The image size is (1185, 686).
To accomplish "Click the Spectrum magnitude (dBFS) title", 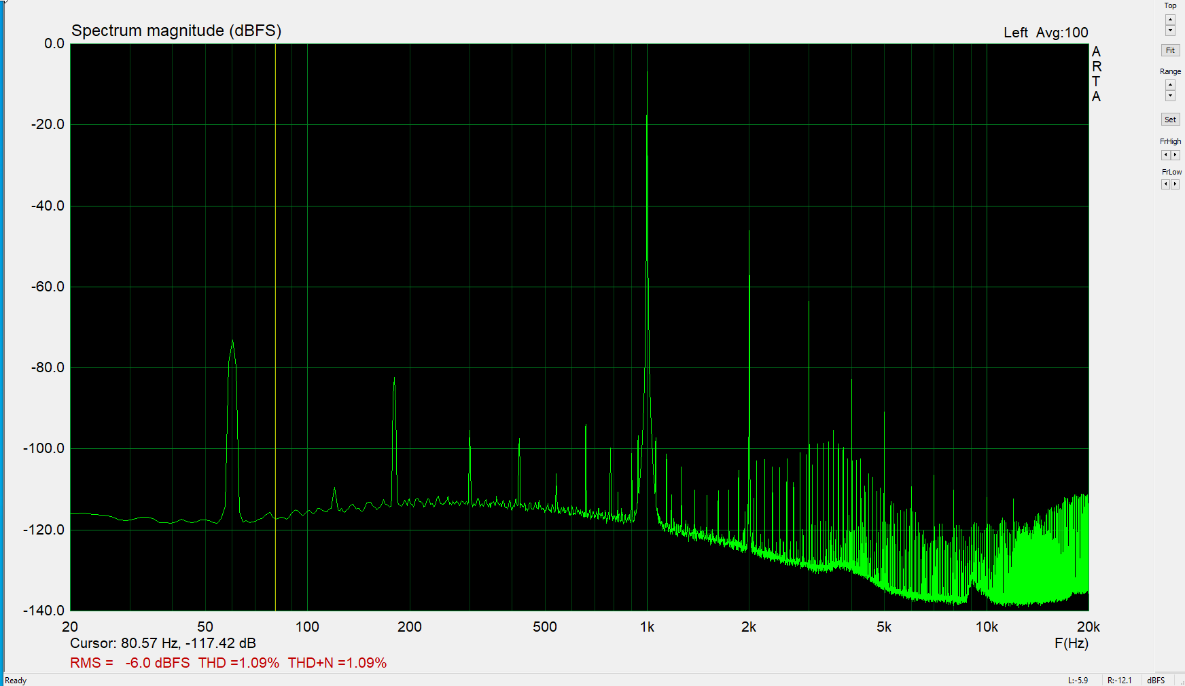I will point(176,31).
